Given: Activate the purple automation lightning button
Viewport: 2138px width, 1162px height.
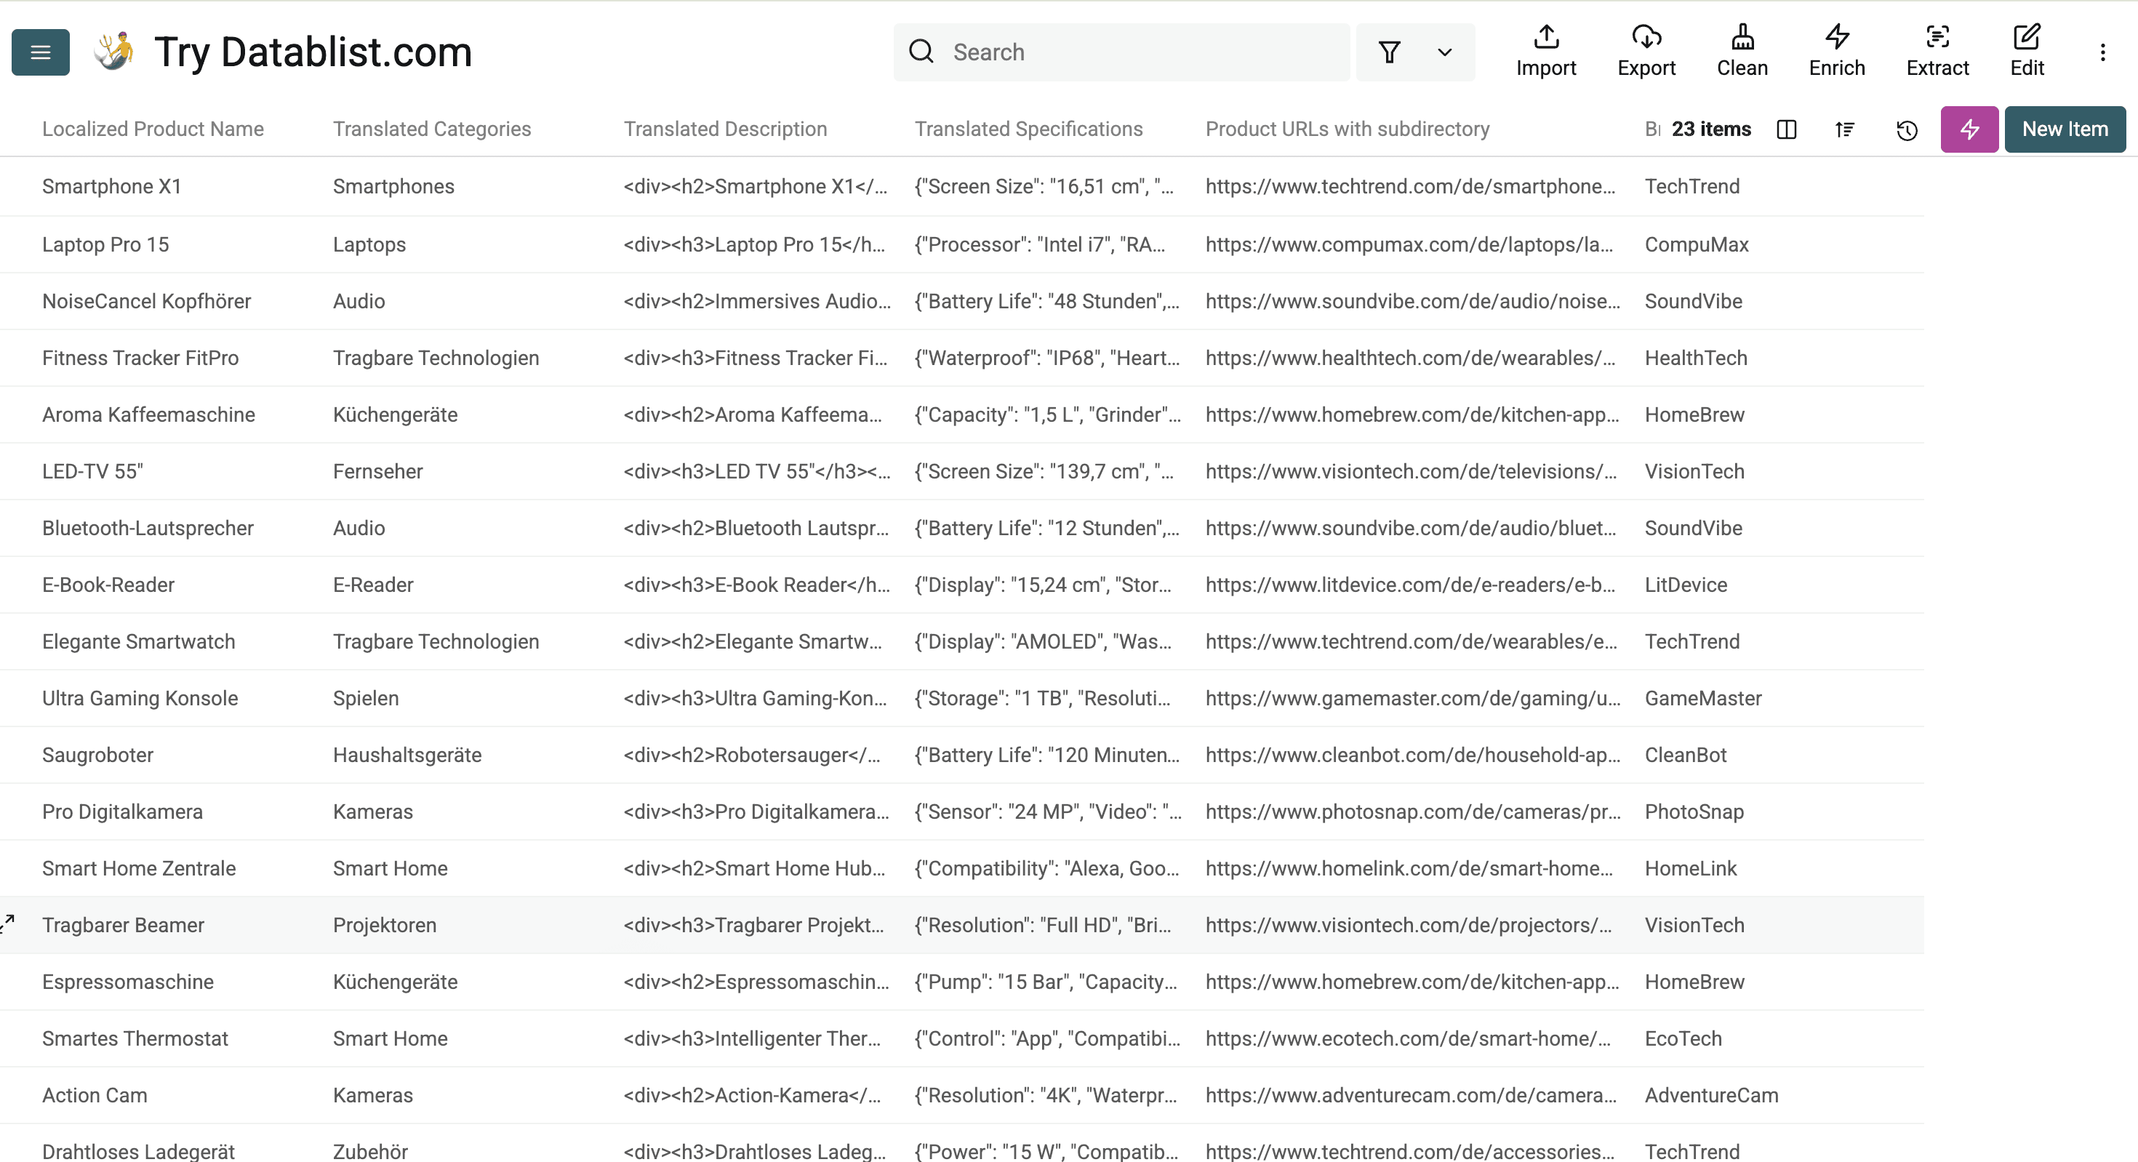Looking at the screenshot, I should [1969, 129].
